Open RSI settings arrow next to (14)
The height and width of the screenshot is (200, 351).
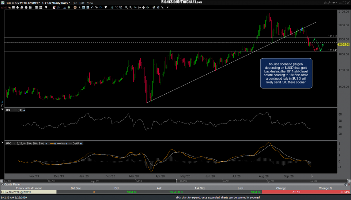click(24, 110)
